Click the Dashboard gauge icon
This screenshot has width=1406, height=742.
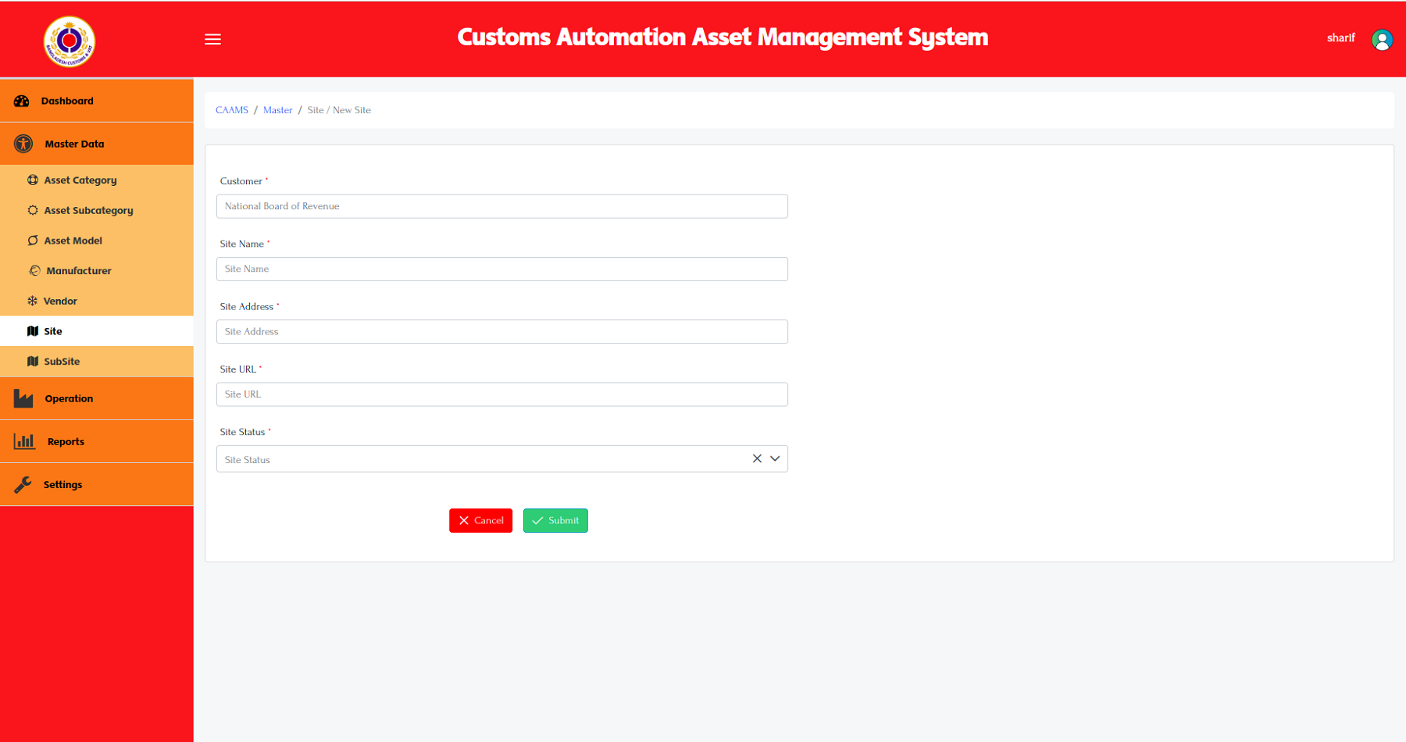click(22, 101)
